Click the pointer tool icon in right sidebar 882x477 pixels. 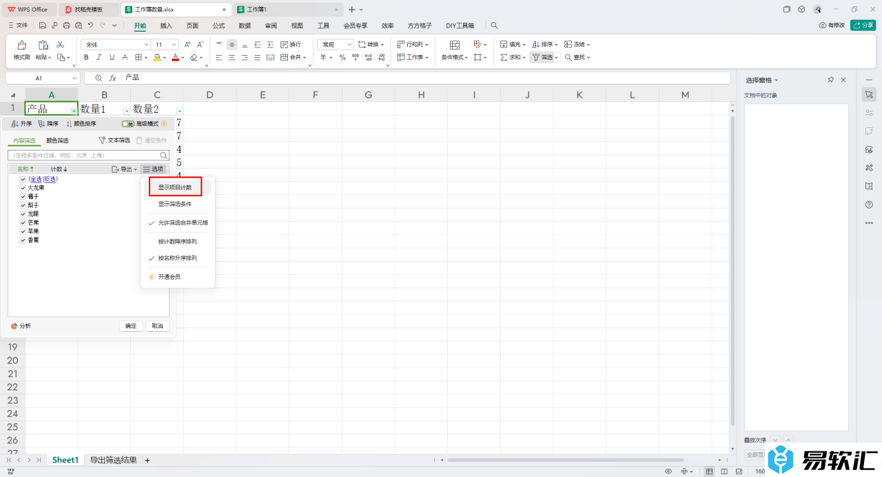[x=869, y=94]
